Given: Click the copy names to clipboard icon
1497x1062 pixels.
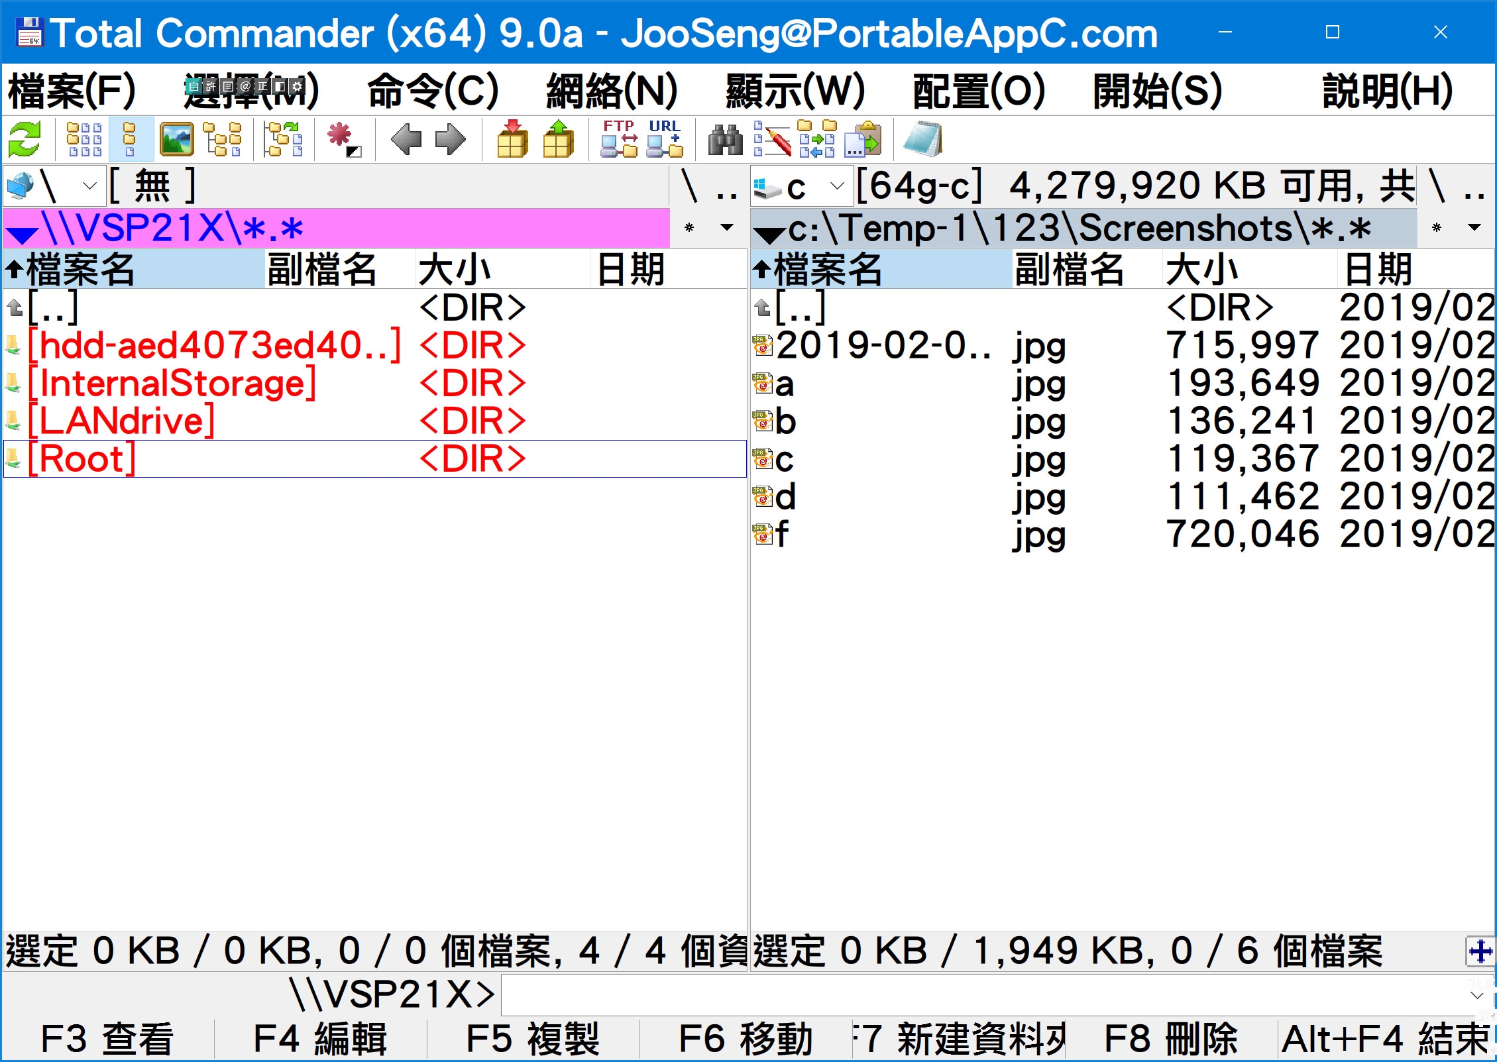Looking at the screenshot, I should point(863,139).
